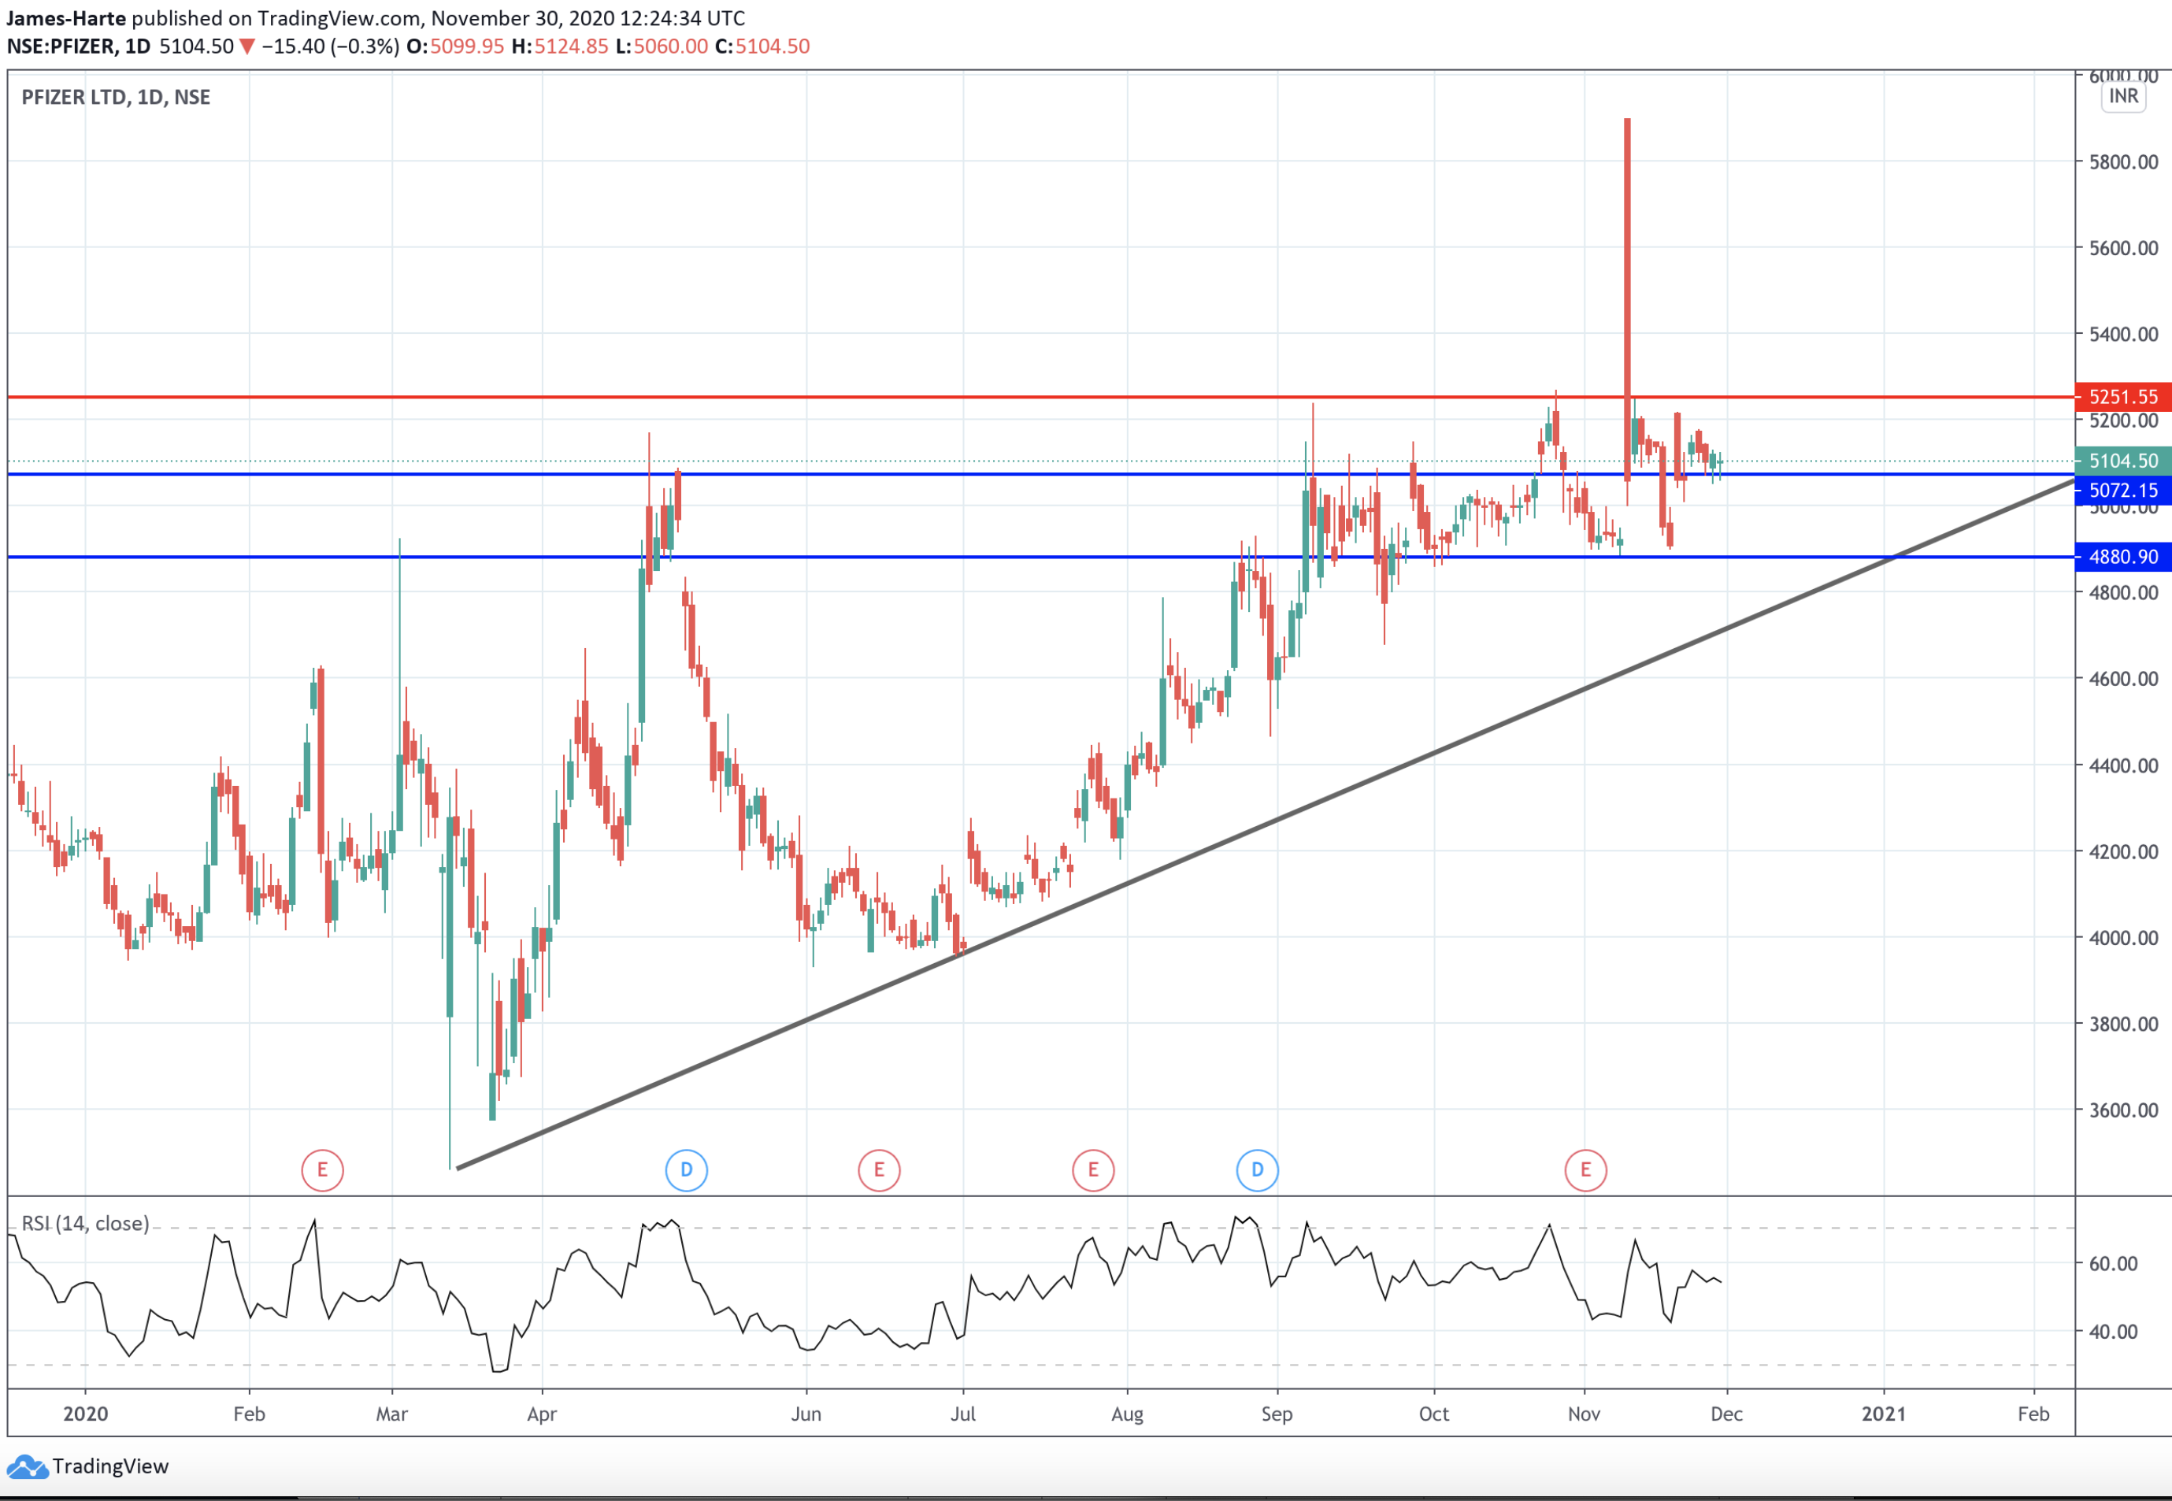2172x1501 pixels.
Task: Open the INR currency label on price scale
Action: coord(2123,95)
